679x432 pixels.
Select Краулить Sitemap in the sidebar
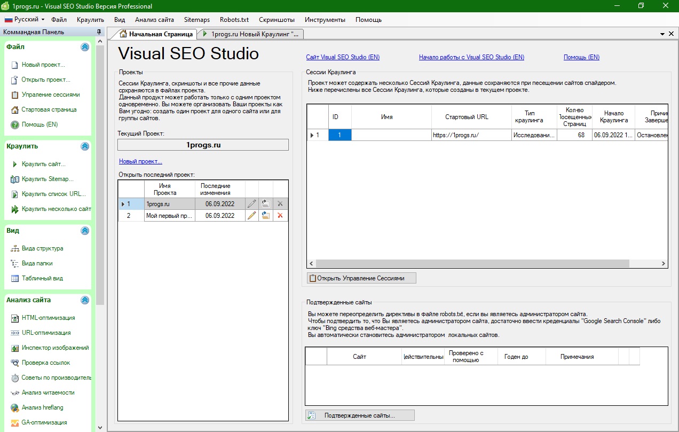[48, 179]
